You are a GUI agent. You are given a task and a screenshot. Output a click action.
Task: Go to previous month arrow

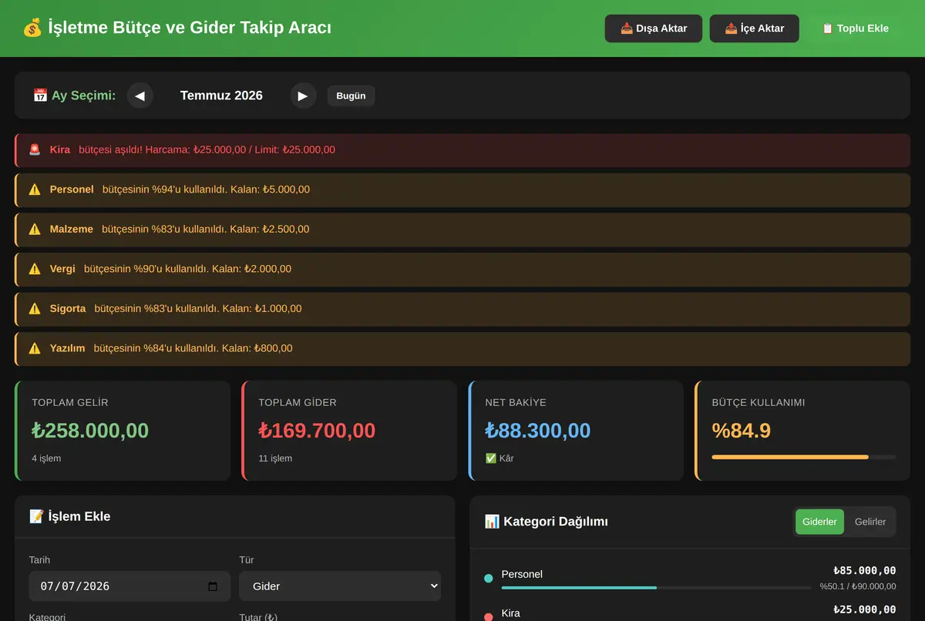click(x=140, y=96)
